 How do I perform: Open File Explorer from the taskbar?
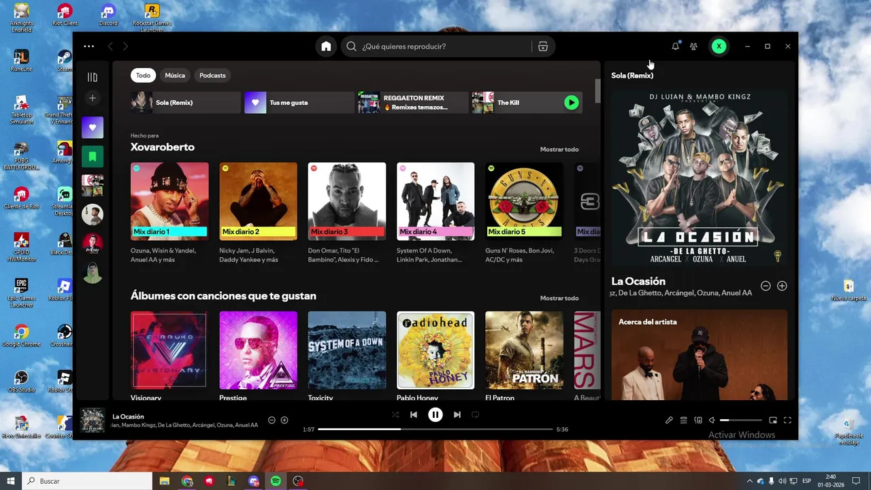pos(165,481)
